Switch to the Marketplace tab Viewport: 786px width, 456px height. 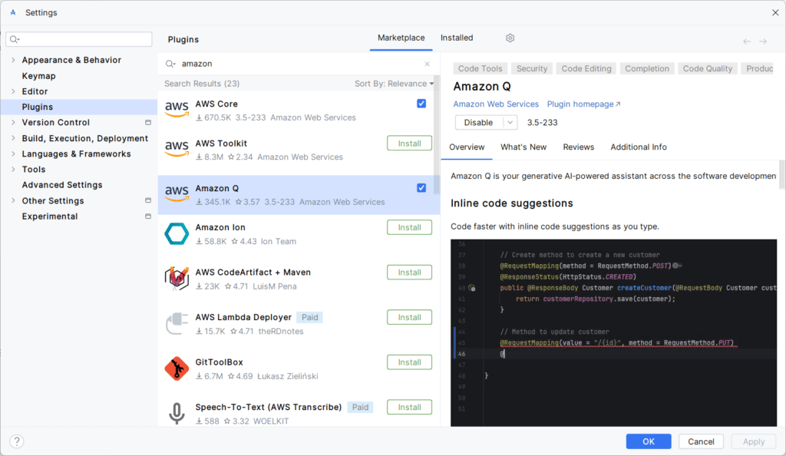[401, 38]
